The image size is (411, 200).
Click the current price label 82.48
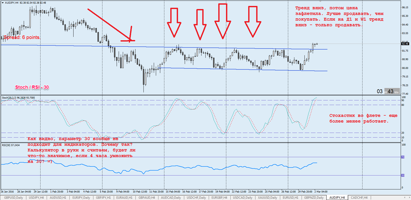point(405,44)
